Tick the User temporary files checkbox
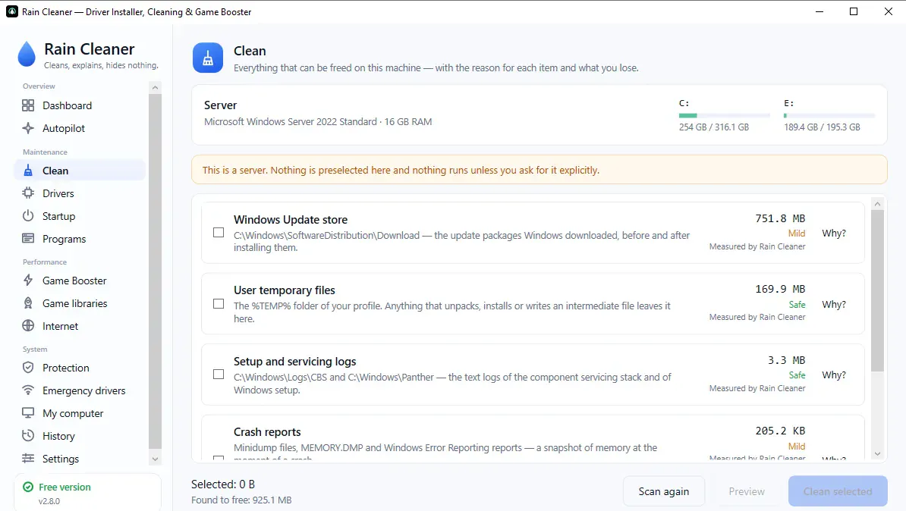 point(219,304)
